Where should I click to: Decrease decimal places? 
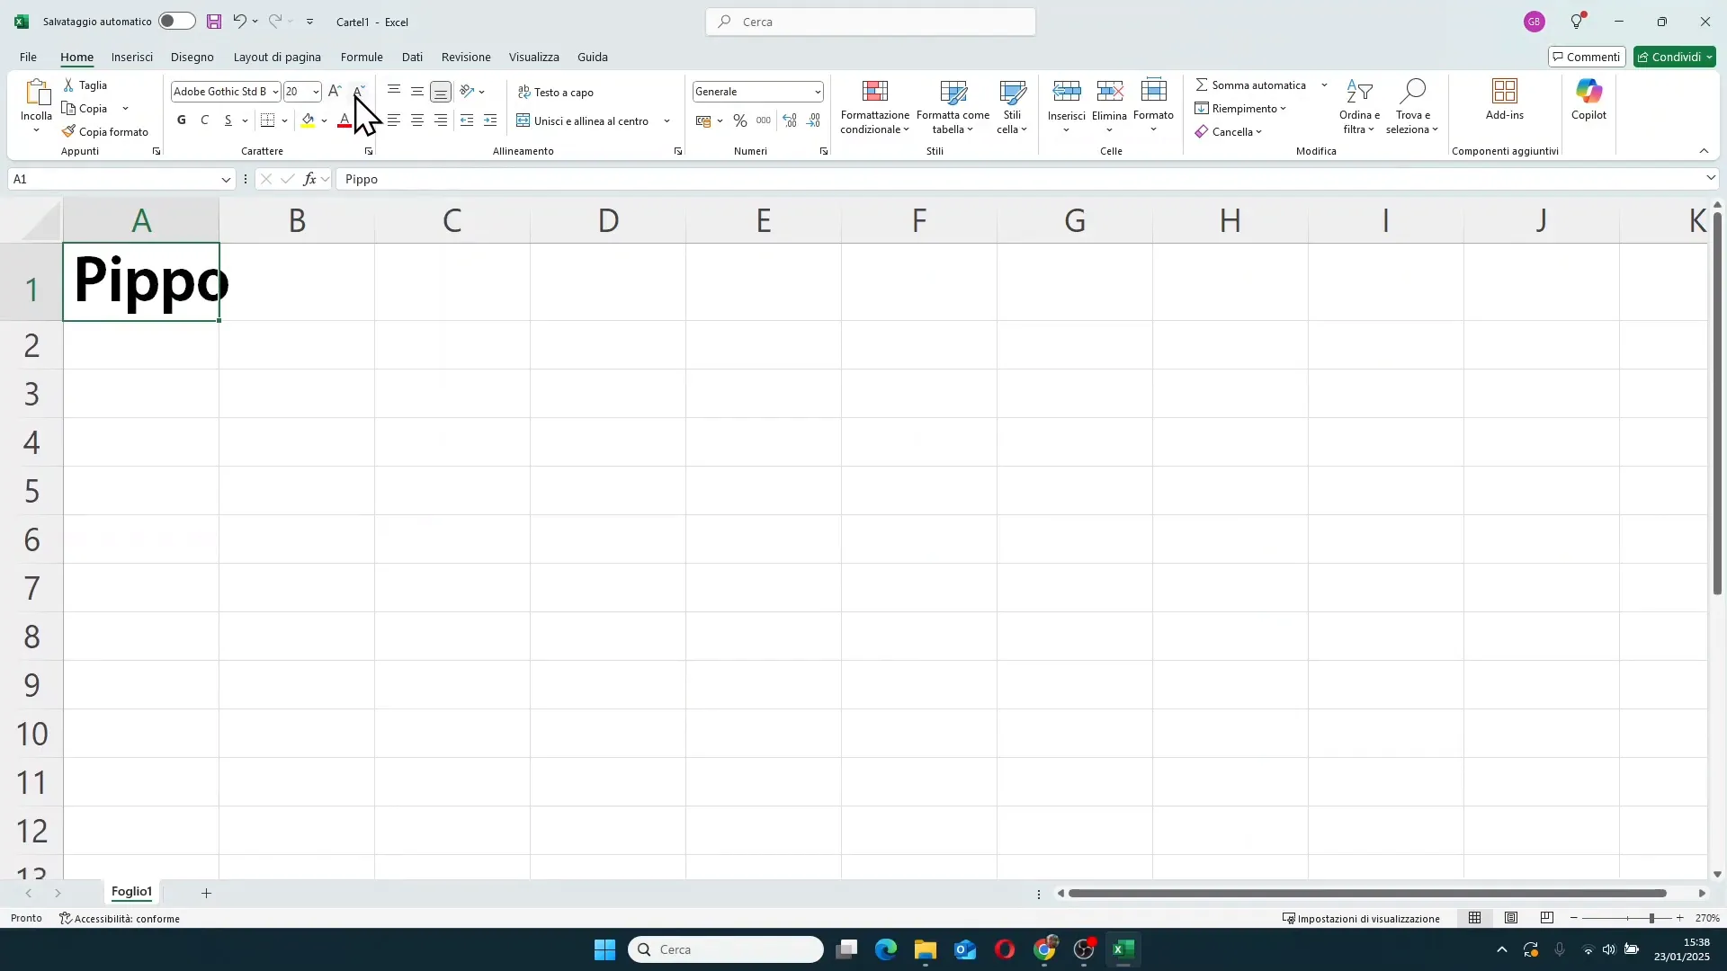pos(814,120)
